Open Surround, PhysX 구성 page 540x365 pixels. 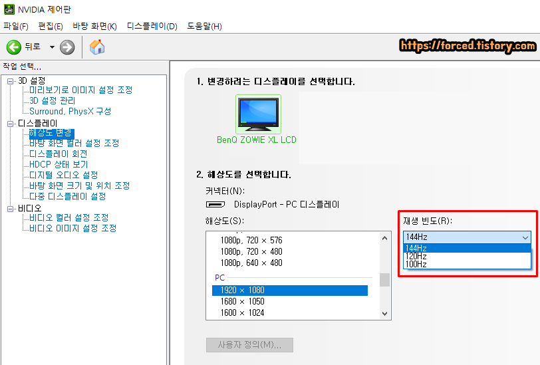[x=70, y=111]
